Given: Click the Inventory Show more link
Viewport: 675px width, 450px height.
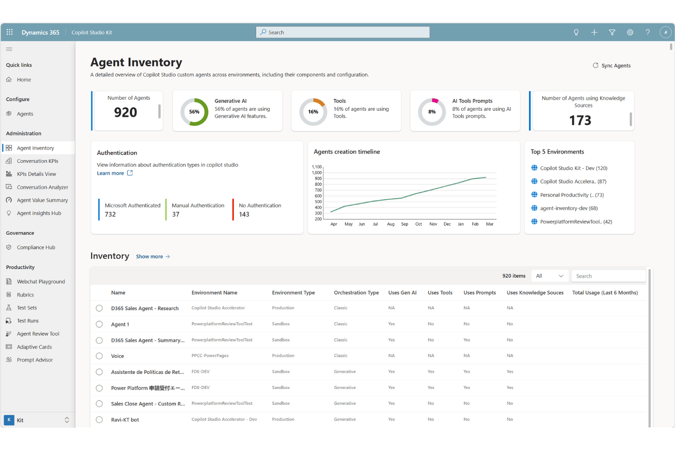Looking at the screenshot, I should point(153,257).
